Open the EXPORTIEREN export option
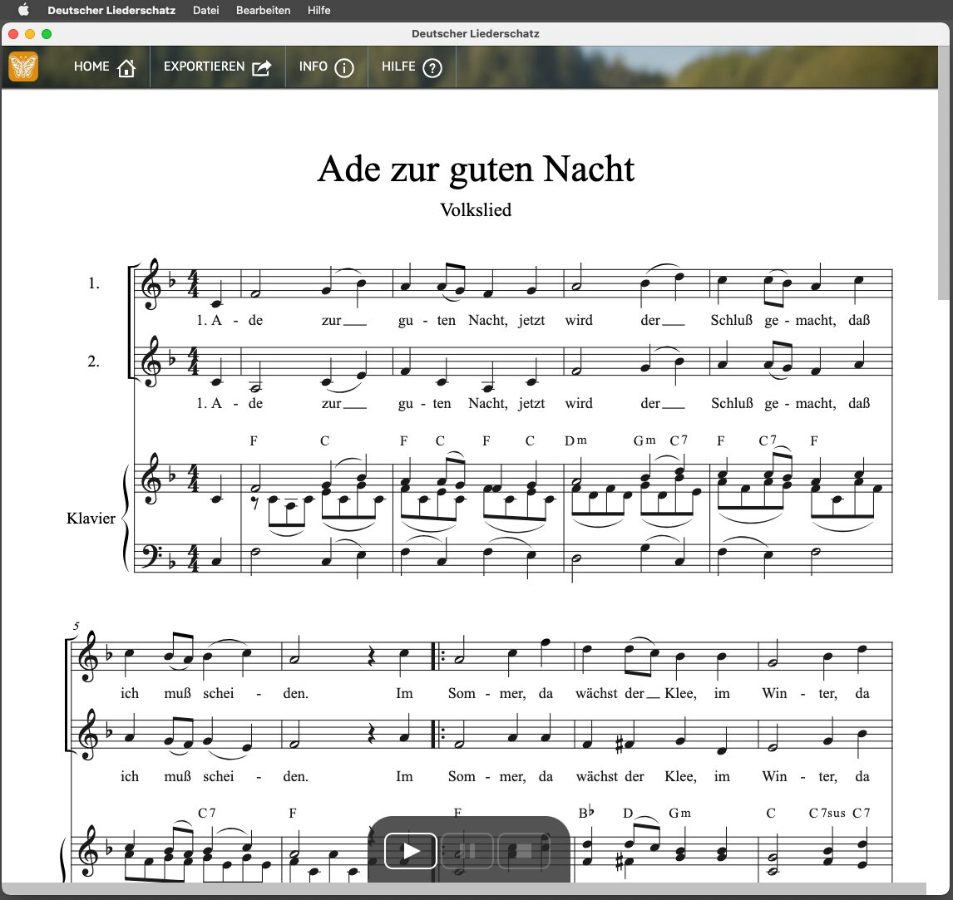This screenshot has width=953, height=900. tap(218, 66)
